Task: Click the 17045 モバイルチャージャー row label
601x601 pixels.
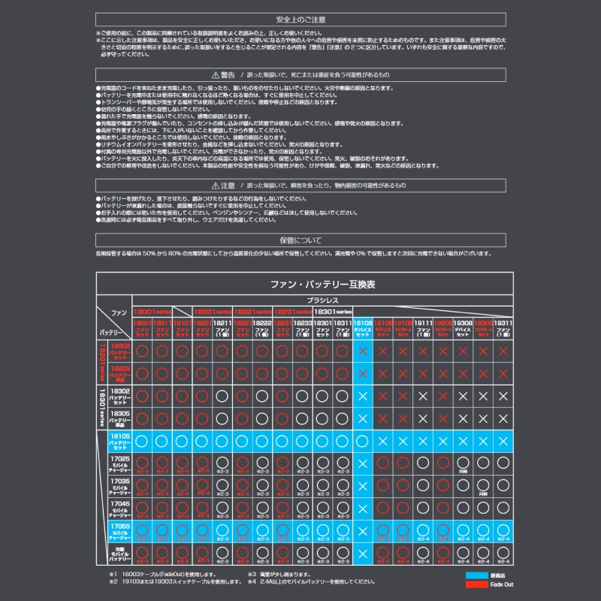Action: pos(120,509)
